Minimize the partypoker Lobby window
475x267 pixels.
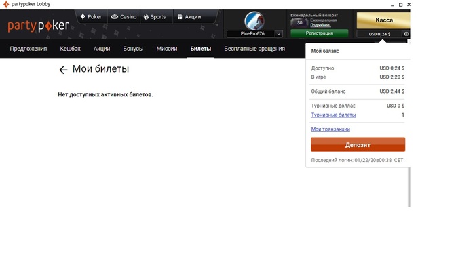coord(393,5)
